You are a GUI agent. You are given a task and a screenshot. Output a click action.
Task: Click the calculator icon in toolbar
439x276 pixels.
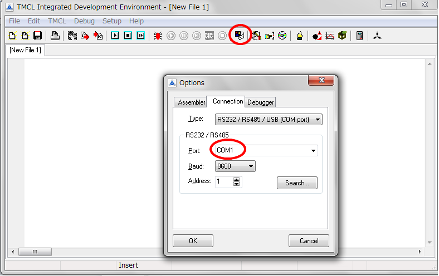(x=360, y=36)
